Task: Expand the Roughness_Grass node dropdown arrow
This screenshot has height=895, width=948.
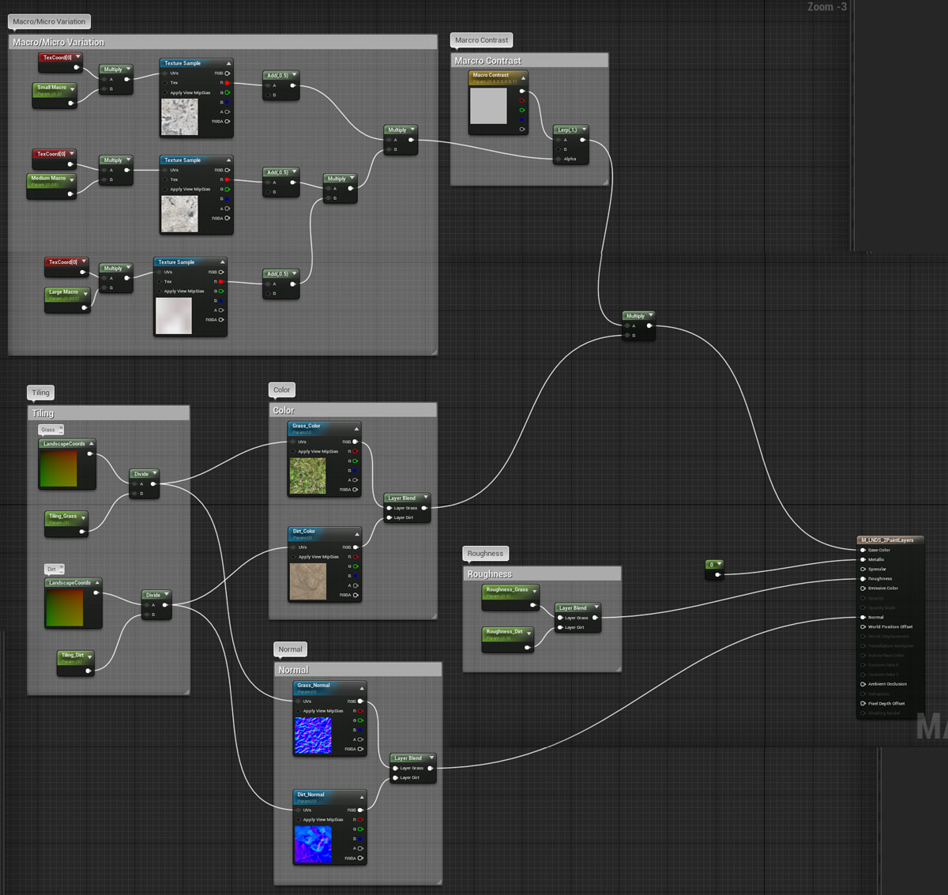Action: 535,590
